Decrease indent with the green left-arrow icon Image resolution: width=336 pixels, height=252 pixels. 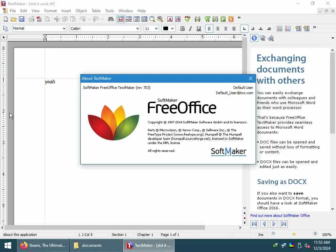click(x=298, y=29)
